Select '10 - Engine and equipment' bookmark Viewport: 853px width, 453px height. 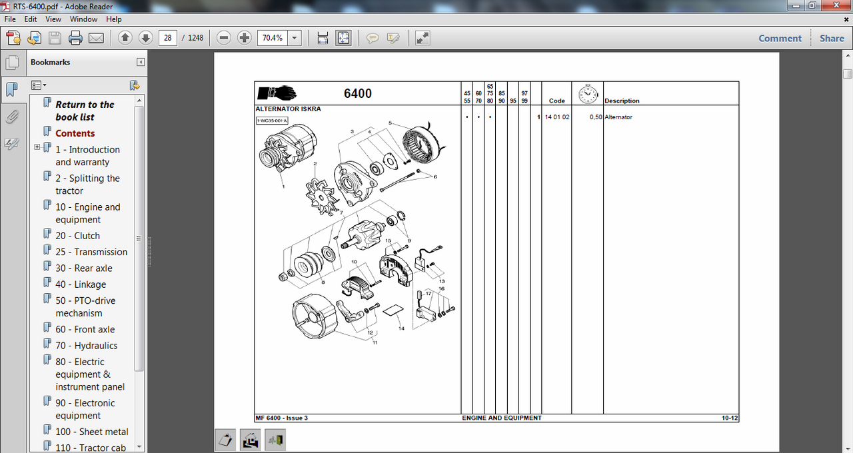(x=88, y=213)
